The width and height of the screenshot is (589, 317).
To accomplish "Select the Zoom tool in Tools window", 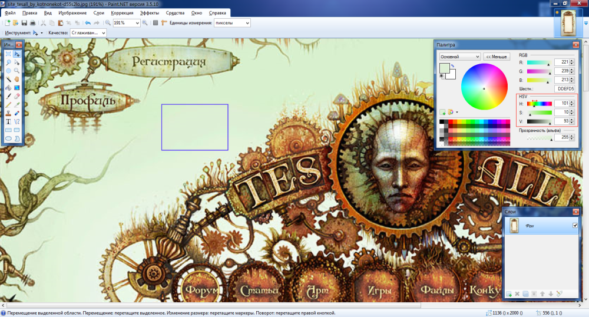I will point(17,71).
